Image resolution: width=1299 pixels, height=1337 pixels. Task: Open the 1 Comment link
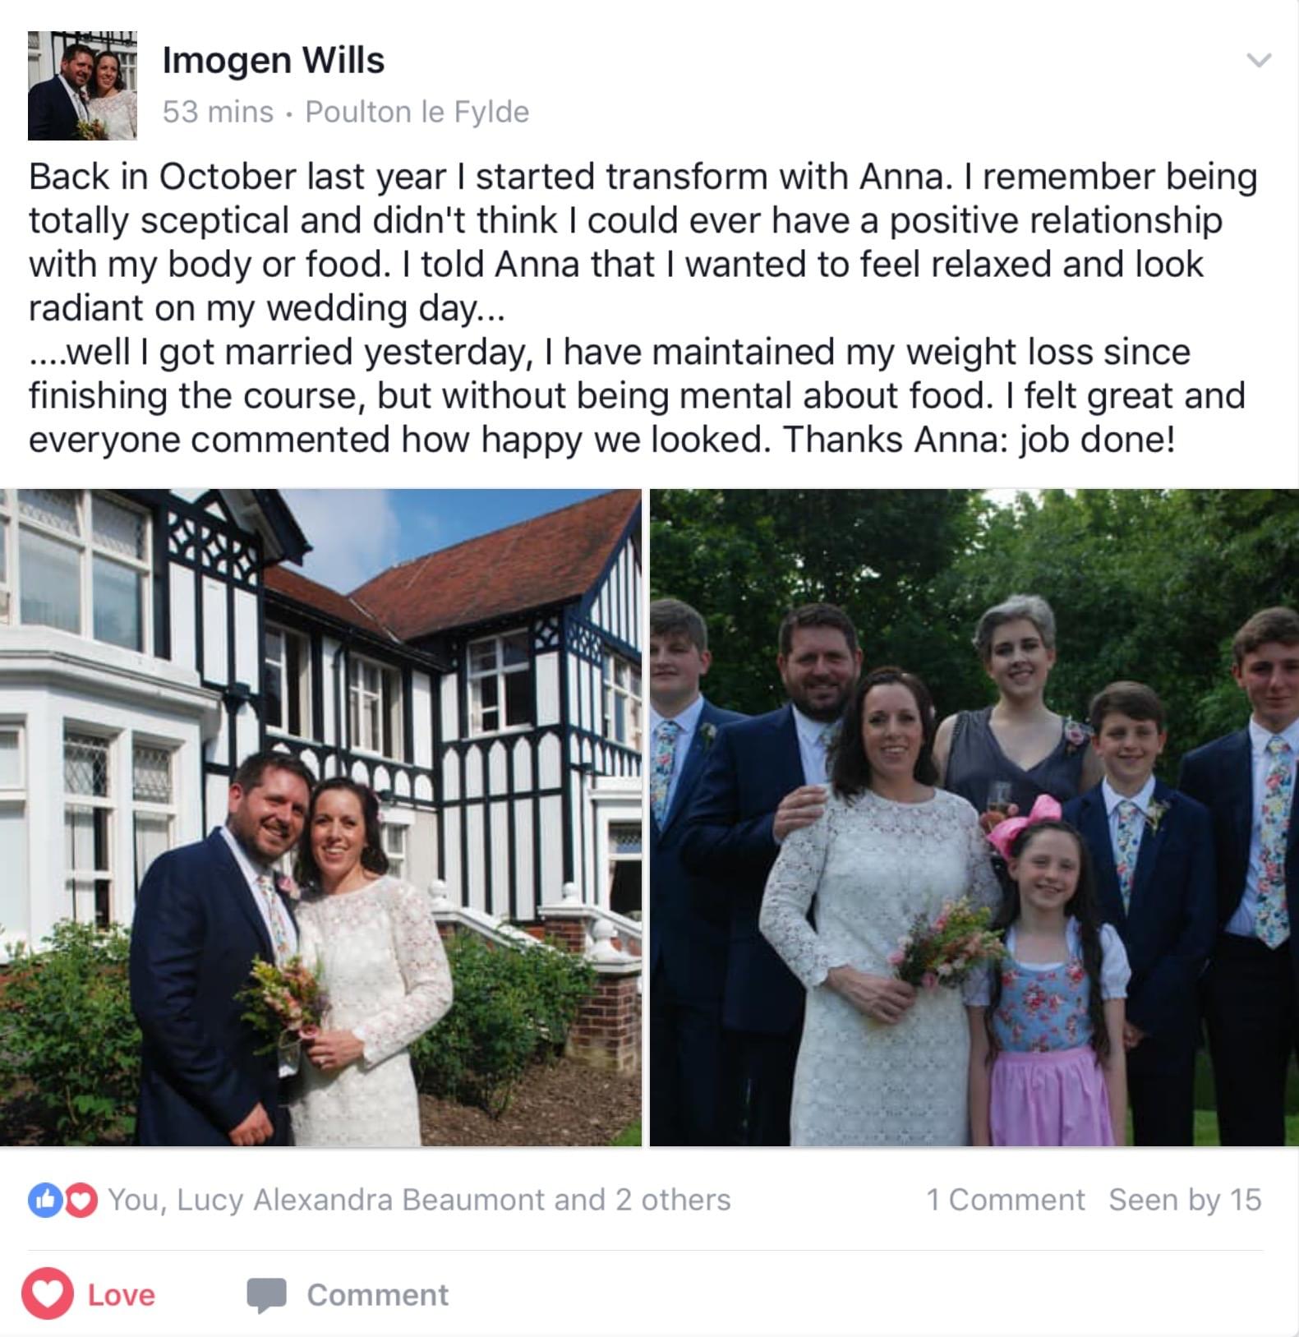point(1006,1200)
